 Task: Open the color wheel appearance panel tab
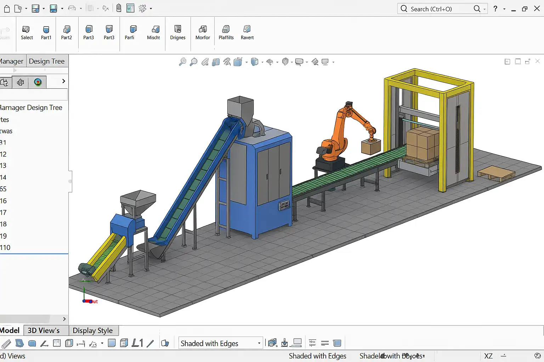point(38,82)
